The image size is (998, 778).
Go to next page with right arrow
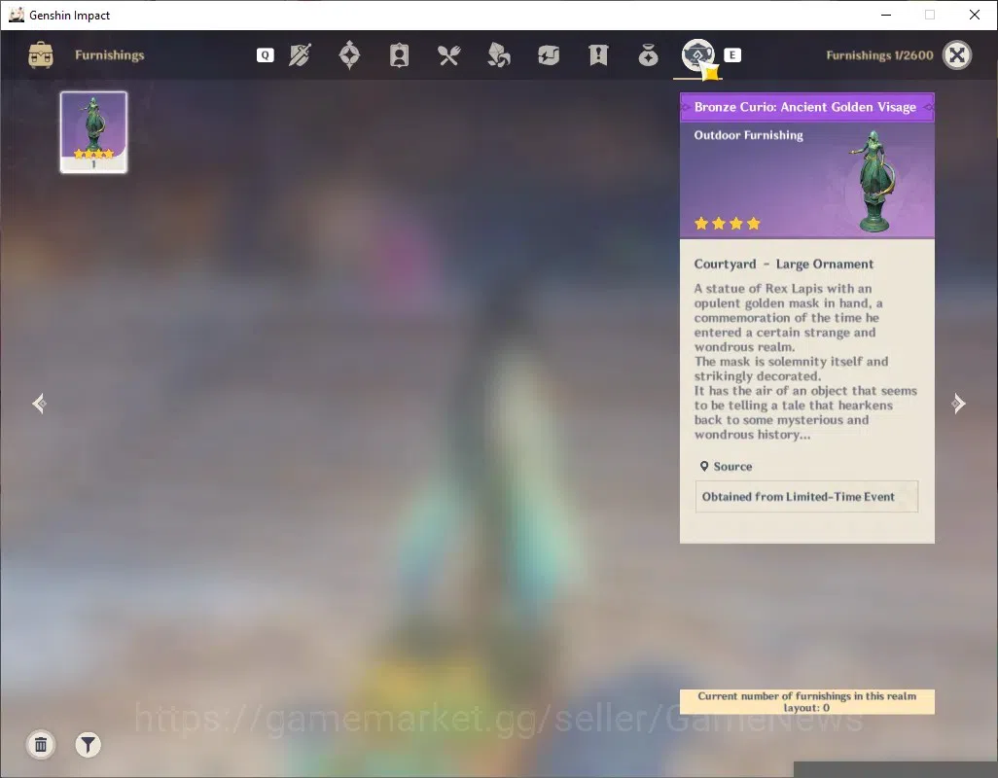pyautogui.click(x=958, y=404)
